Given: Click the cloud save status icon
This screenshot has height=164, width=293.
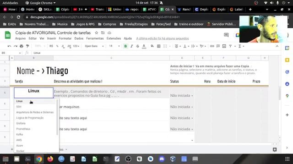Looking at the screenshot, I should (x=109, y=33).
